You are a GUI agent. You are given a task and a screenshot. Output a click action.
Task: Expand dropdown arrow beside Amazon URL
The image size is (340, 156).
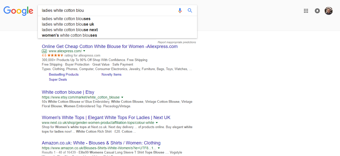point(159,148)
